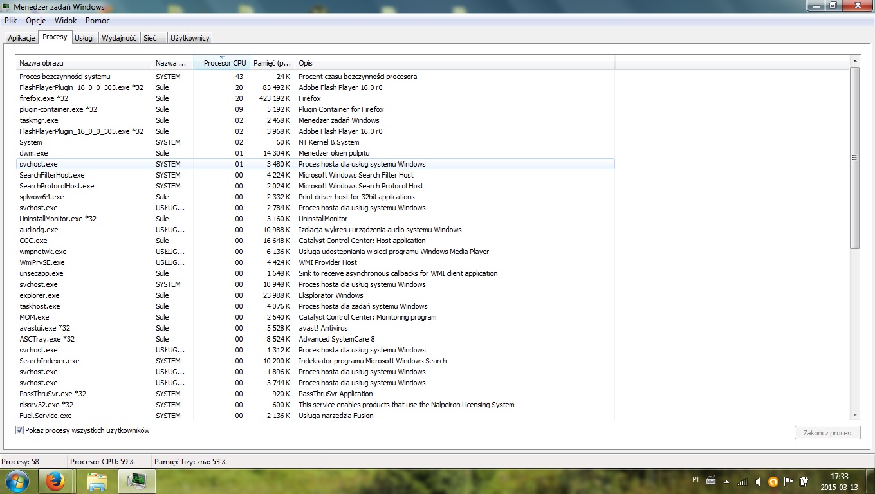Select the taskmgr.exe process row
875x494 pixels.
click(315, 120)
